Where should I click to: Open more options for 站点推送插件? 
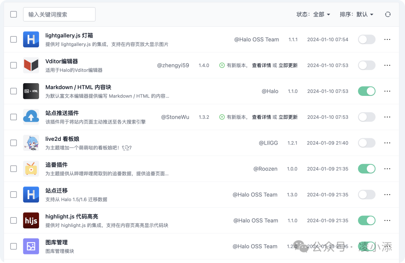tap(387, 117)
